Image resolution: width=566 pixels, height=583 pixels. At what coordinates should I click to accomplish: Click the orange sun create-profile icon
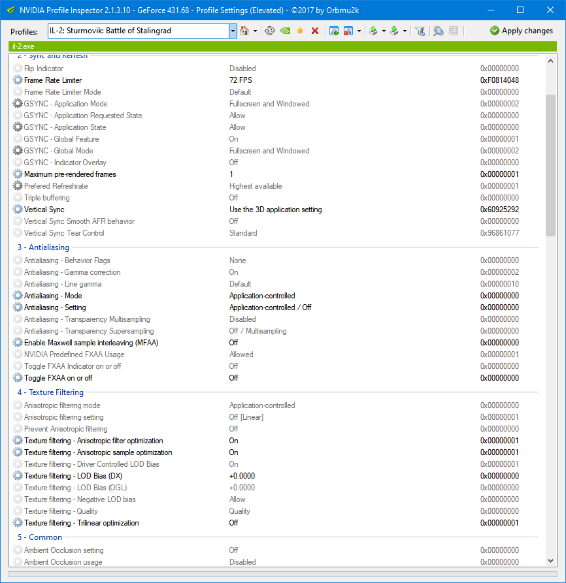[300, 31]
